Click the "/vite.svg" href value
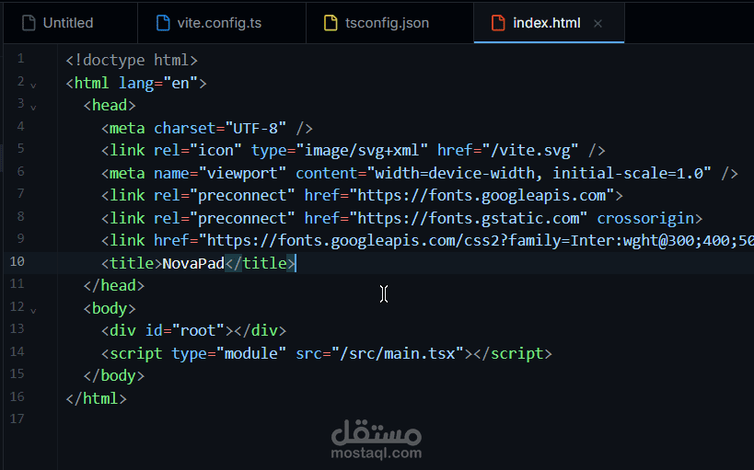This screenshot has height=470, width=754. click(x=530, y=151)
